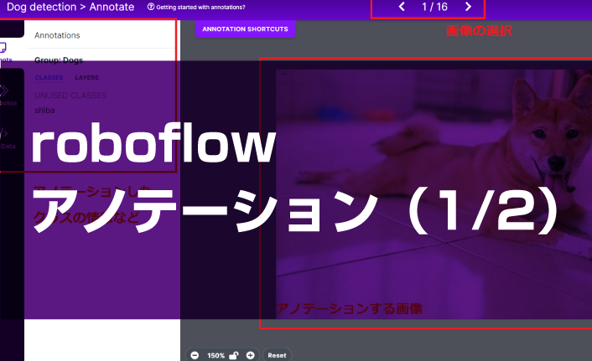Open the Annotations sidebar icon

click(3, 48)
